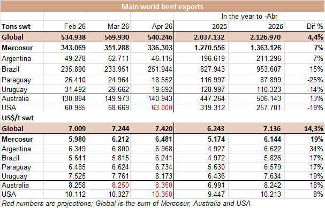Select Argentina price value 6.349

(x=77, y=149)
